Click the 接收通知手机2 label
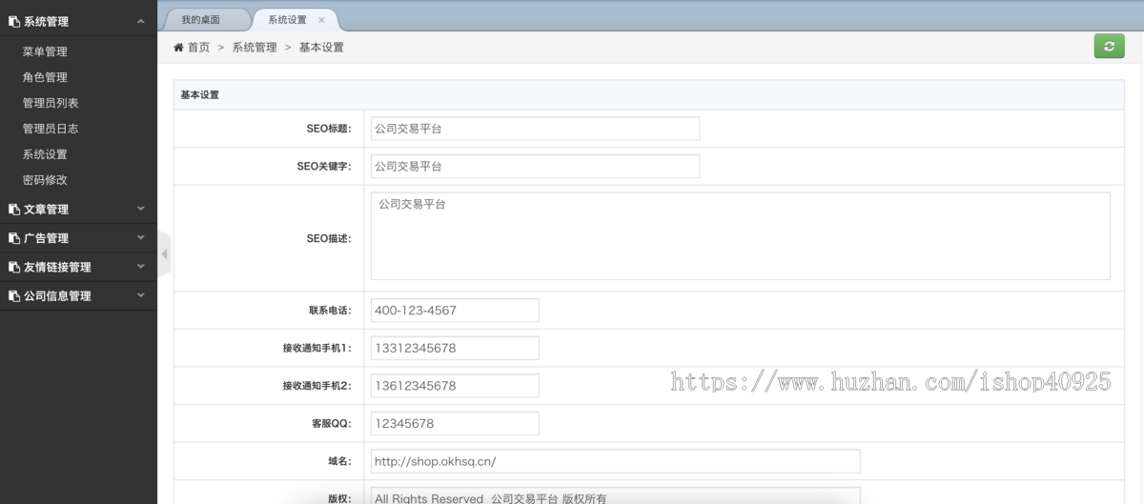Image resolution: width=1144 pixels, height=504 pixels. pos(317,386)
